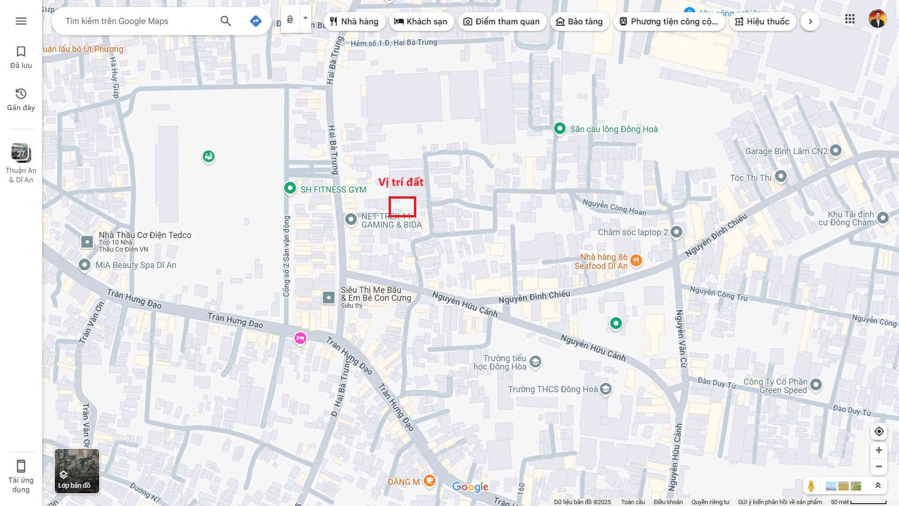Select the Khách sạn category chip
This screenshot has width=899, height=506.
[x=420, y=22]
